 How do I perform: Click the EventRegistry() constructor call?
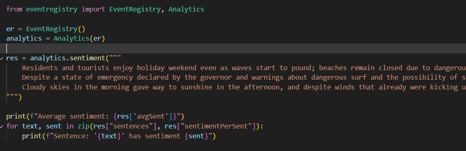pyautogui.click(x=56, y=29)
